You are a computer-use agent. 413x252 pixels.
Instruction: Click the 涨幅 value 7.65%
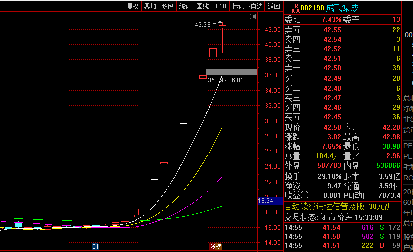[331, 146]
